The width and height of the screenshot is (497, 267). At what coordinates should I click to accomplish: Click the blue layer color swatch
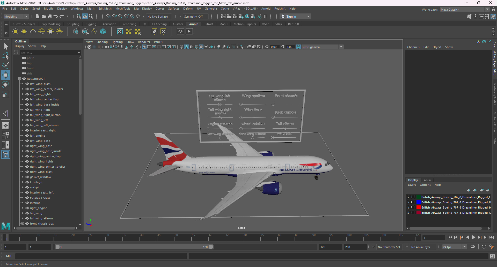pyautogui.click(x=419, y=202)
